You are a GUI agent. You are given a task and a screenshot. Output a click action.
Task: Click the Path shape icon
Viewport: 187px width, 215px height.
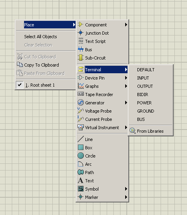pyautogui.click(x=81, y=172)
